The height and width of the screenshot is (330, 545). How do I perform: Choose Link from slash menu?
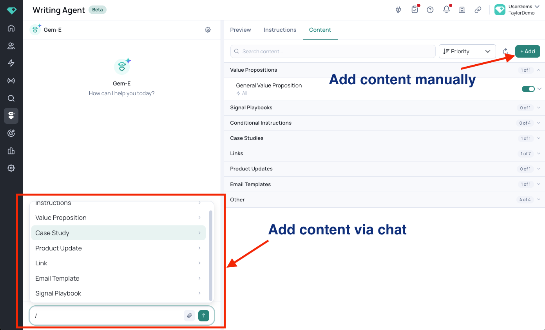click(118, 263)
